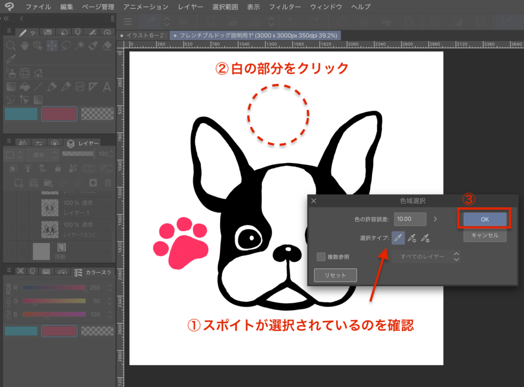Select the Hand pan tool
The height and width of the screenshot is (387, 524).
(24, 46)
